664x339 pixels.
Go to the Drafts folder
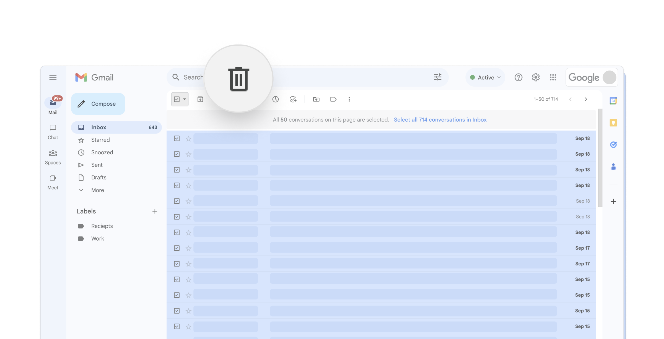(99, 178)
